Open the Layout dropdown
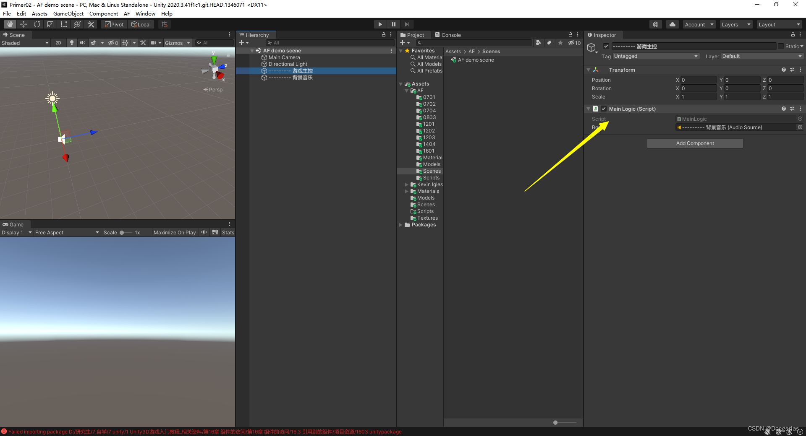 click(x=780, y=24)
